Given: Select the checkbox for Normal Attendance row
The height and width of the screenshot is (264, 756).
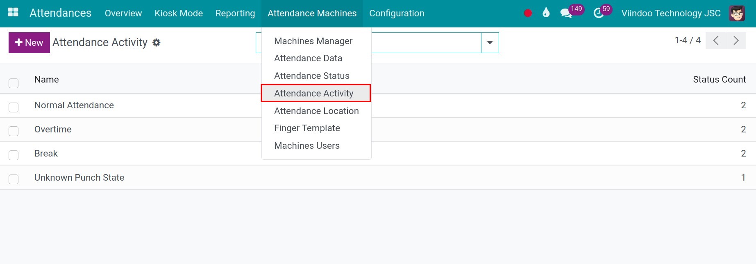Looking at the screenshot, I should 14,107.
